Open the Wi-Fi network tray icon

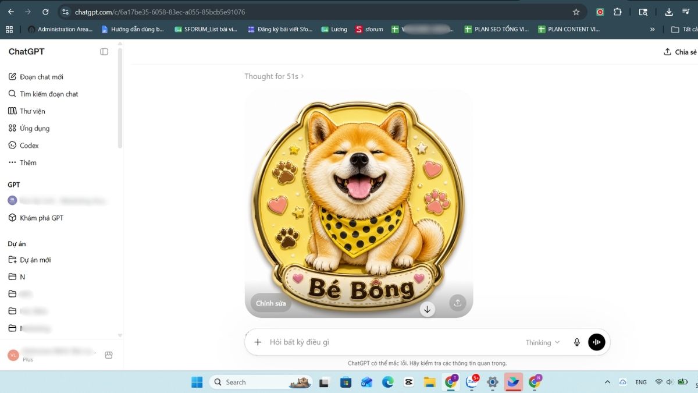point(658,382)
